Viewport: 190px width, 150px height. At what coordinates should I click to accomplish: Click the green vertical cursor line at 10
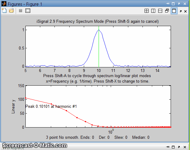pos(99,49)
